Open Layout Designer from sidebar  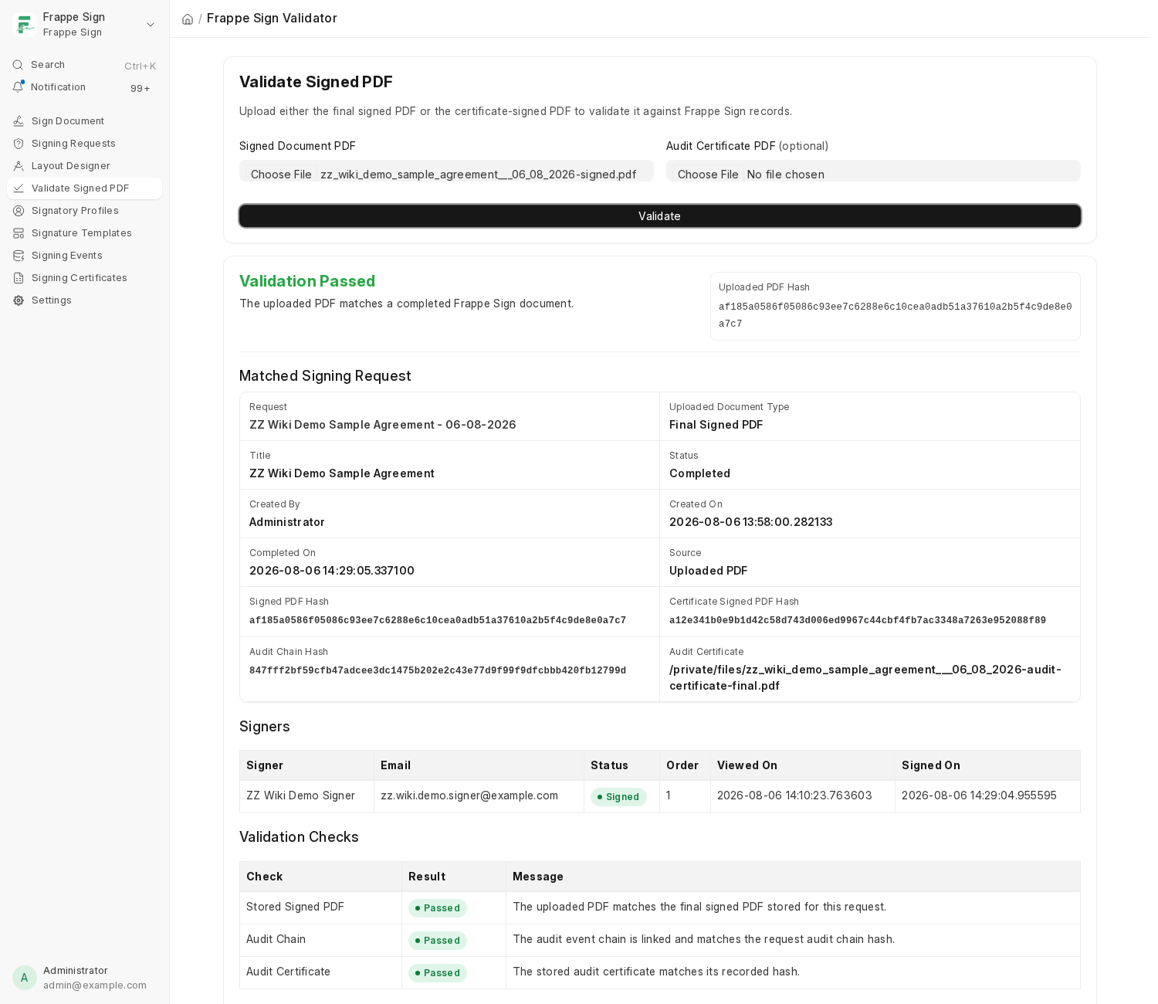tap(85, 166)
